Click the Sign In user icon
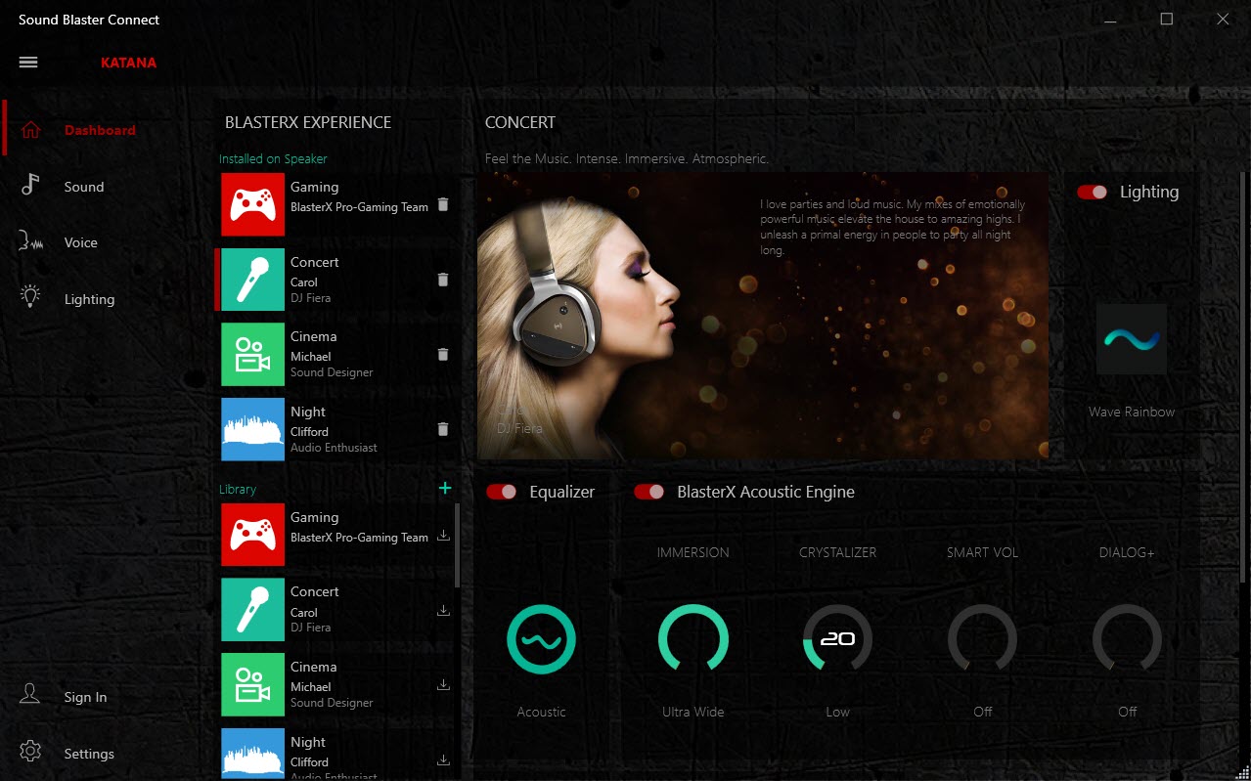 tap(30, 696)
